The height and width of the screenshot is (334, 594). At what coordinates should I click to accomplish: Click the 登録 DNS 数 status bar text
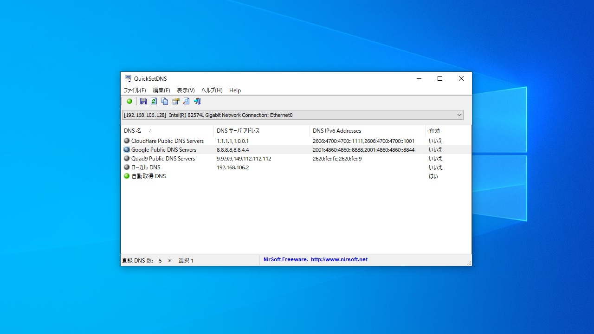[137, 260]
